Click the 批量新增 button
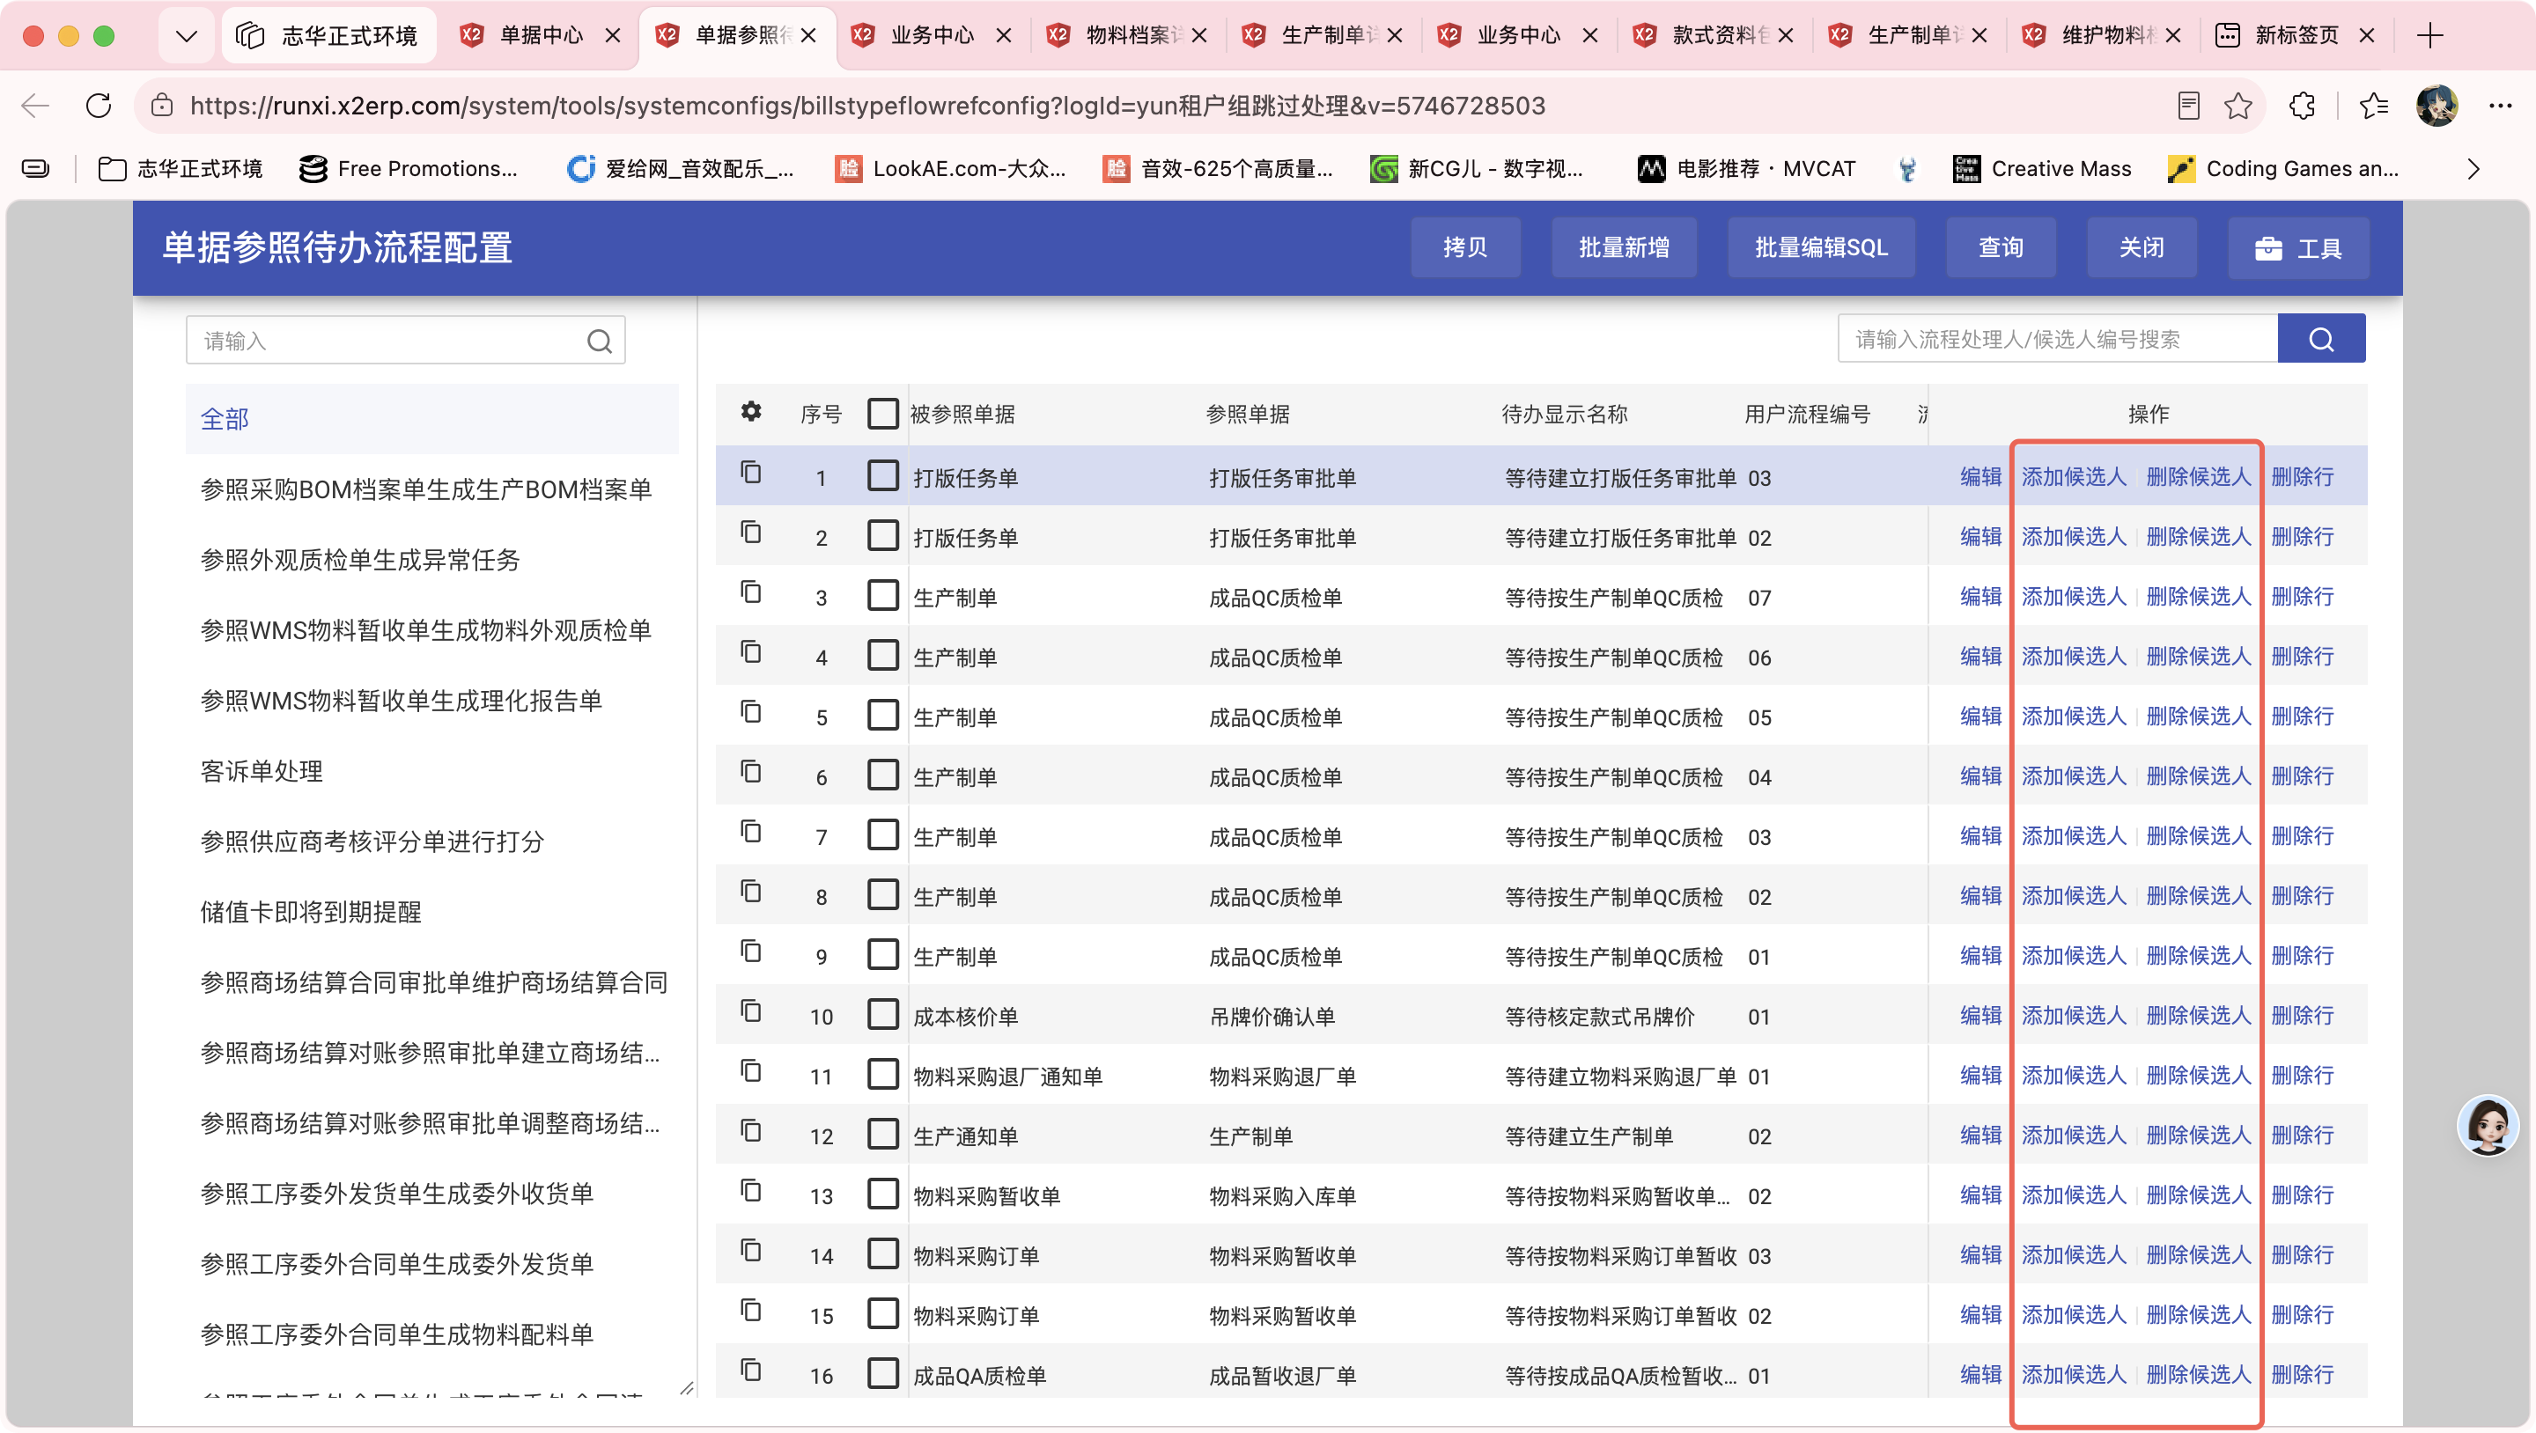 pos(1624,248)
